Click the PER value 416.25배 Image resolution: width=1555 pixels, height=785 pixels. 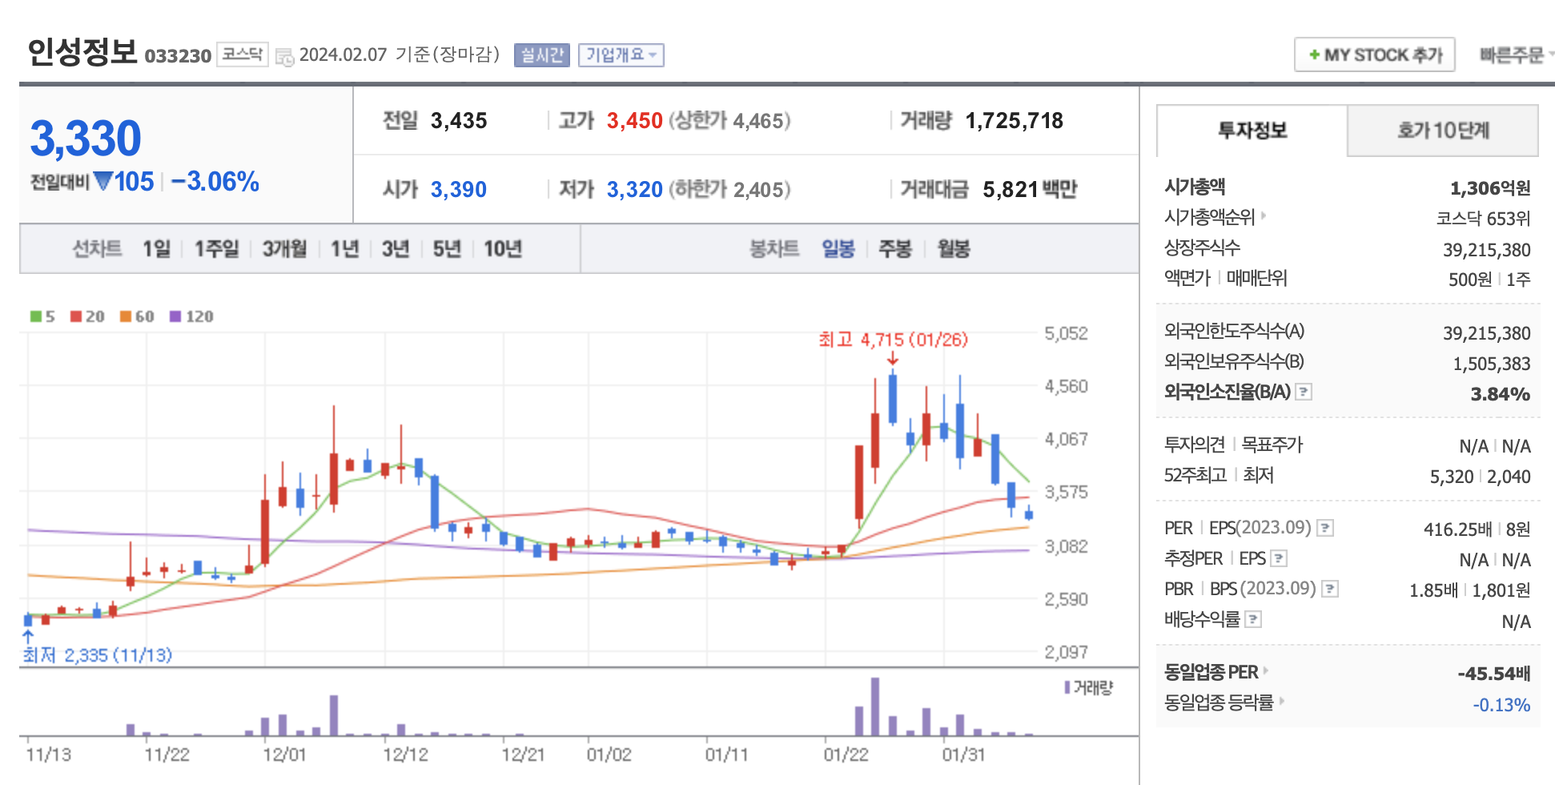1457,529
